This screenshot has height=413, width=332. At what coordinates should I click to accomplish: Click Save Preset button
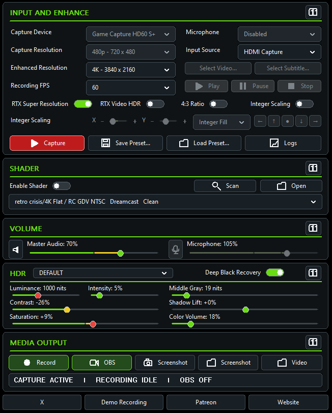coord(125,143)
